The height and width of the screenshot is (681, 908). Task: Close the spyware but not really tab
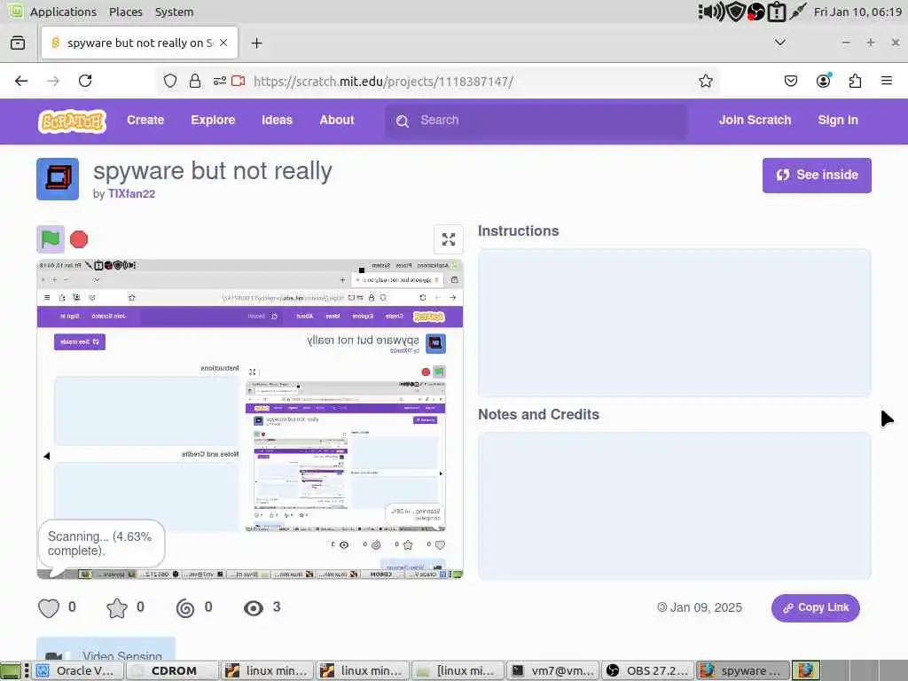(x=223, y=43)
